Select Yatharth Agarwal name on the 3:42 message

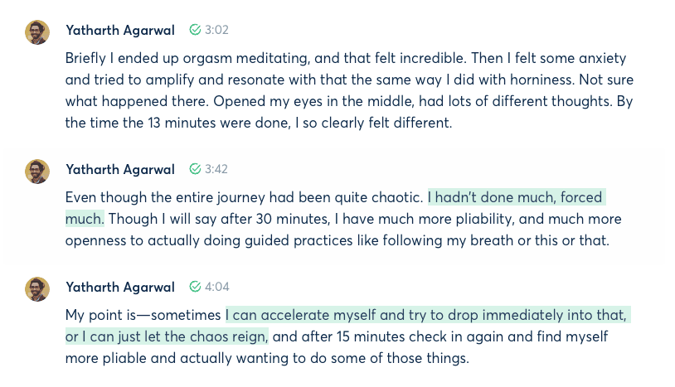click(x=120, y=169)
